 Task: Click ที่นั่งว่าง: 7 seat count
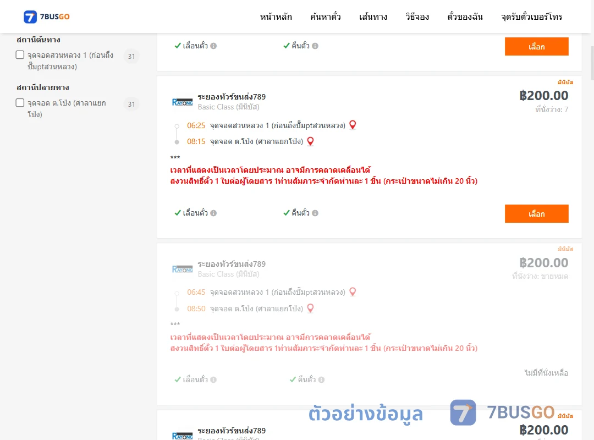tap(552, 109)
